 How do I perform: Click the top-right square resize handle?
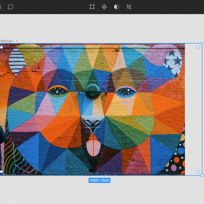pyautogui.click(x=202, y=44)
